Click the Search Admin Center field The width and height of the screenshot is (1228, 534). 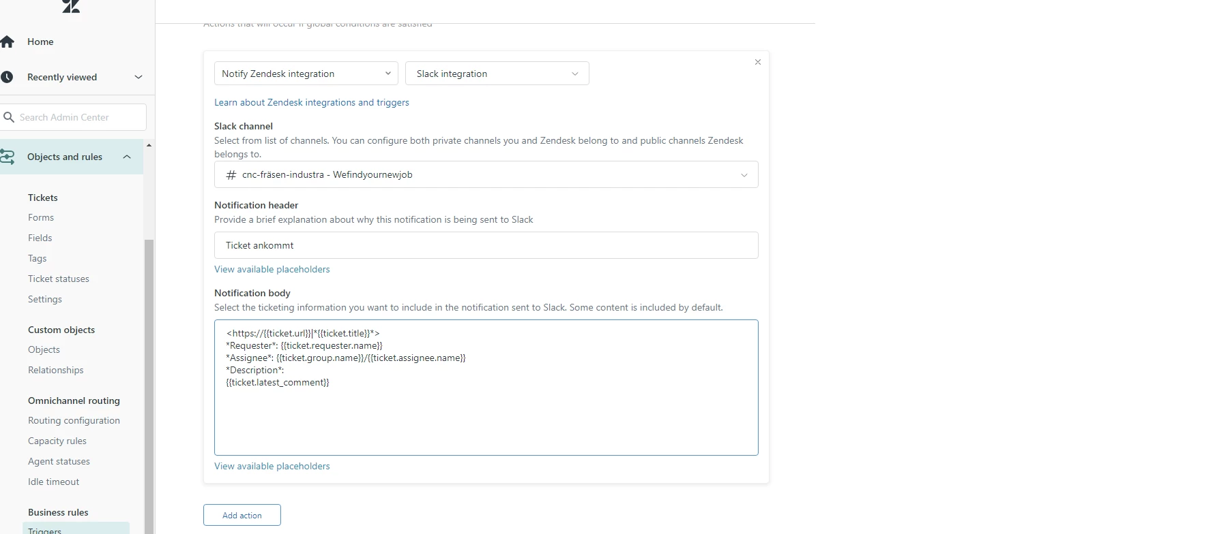click(x=74, y=117)
